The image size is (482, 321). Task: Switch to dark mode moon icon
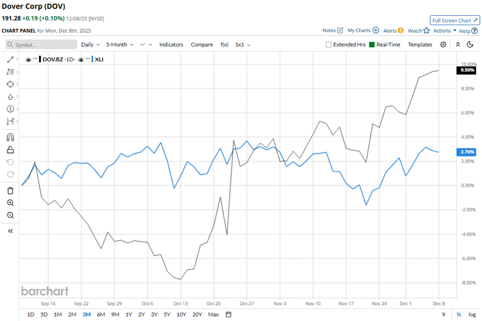(470, 45)
